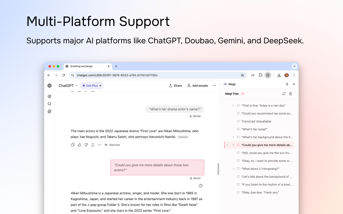Select the "Greeting exchange" browser tab

pyautogui.click(x=88, y=66)
